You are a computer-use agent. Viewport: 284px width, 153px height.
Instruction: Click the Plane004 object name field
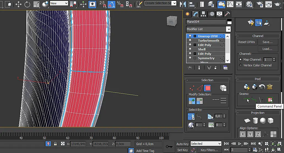[206, 22]
